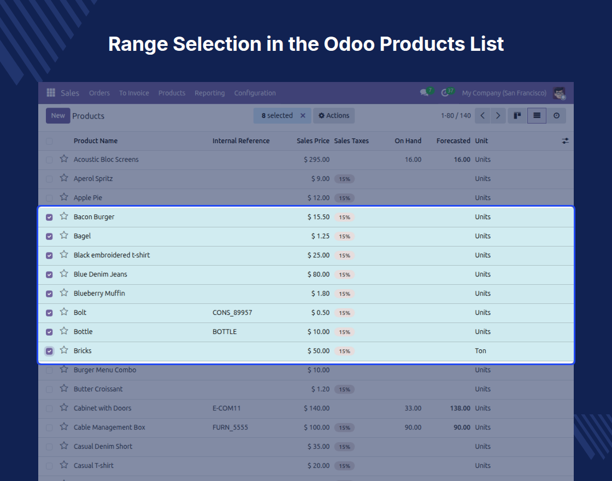Open the apps grid menu icon
The width and height of the screenshot is (612, 481).
click(51, 92)
